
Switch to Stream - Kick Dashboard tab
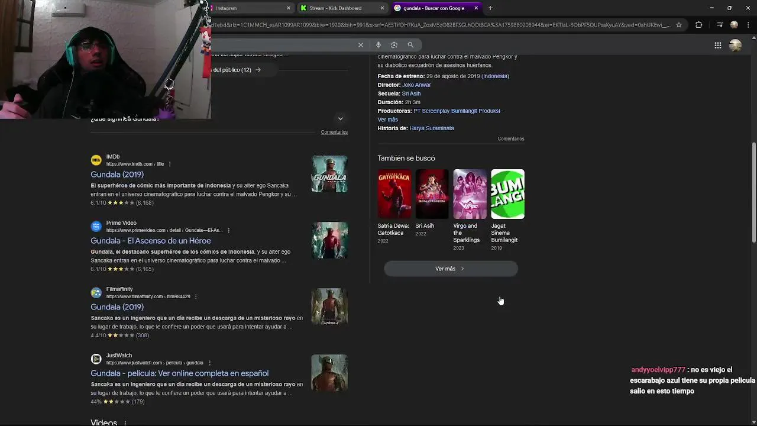(x=341, y=8)
